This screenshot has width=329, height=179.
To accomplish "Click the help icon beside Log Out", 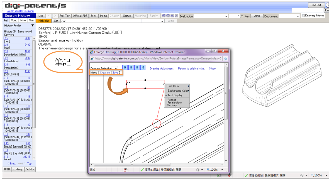I will (x=327, y=5).
